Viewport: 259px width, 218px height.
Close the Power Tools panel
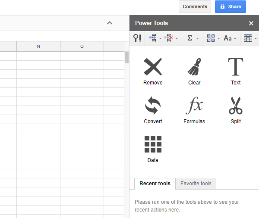(251, 23)
